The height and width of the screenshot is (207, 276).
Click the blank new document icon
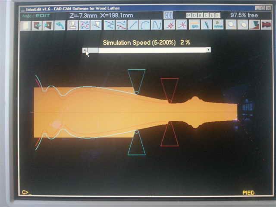[26, 25]
